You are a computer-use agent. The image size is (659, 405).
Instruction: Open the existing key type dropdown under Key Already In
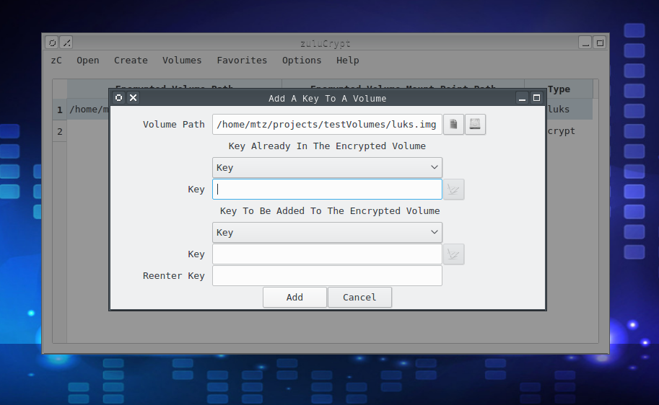pyautogui.click(x=327, y=167)
